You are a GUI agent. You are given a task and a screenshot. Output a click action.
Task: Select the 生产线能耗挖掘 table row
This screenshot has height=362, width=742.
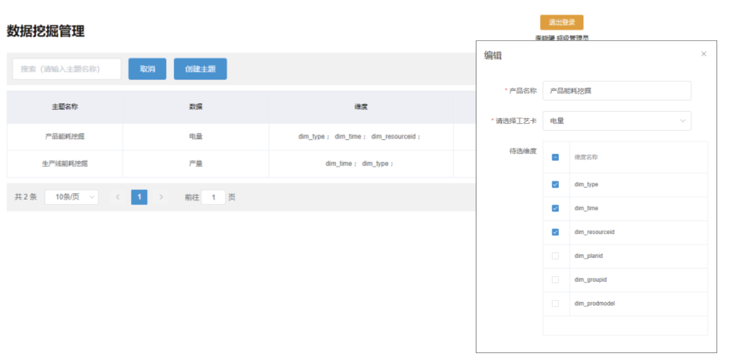pos(65,164)
